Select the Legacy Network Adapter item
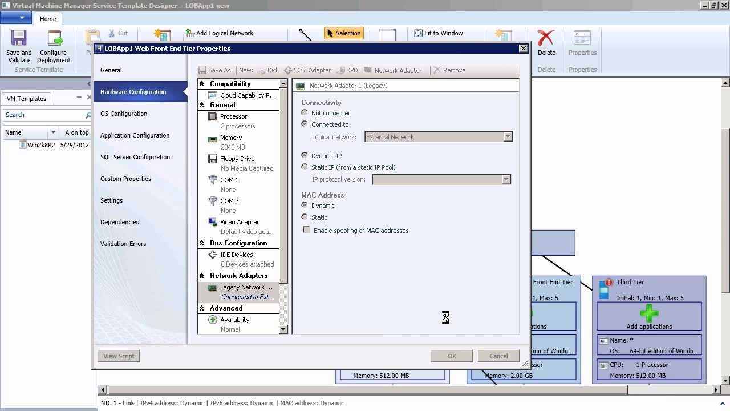This screenshot has width=730, height=411. [x=238, y=292]
